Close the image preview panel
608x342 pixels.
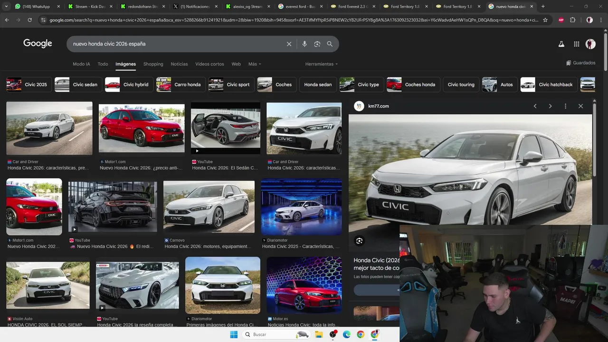[x=580, y=106]
